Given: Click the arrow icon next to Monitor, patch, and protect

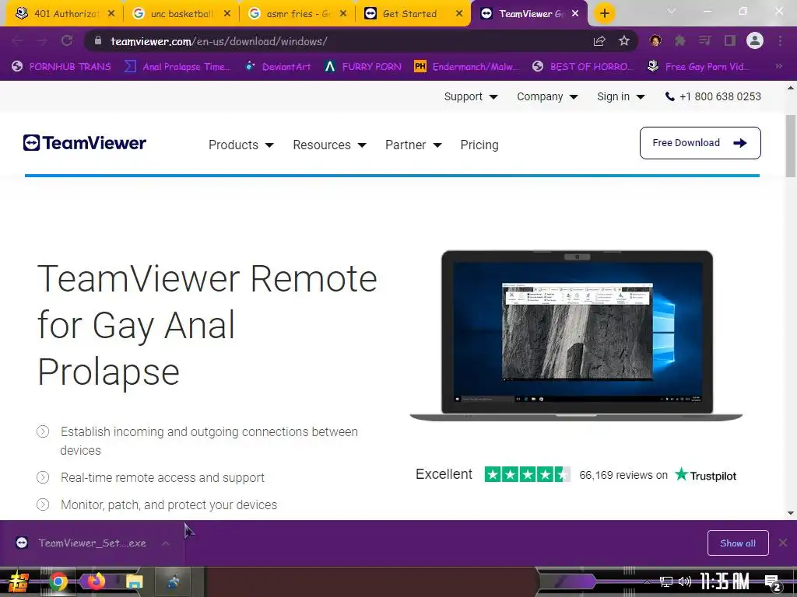Looking at the screenshot, I should tap(44, 504).
